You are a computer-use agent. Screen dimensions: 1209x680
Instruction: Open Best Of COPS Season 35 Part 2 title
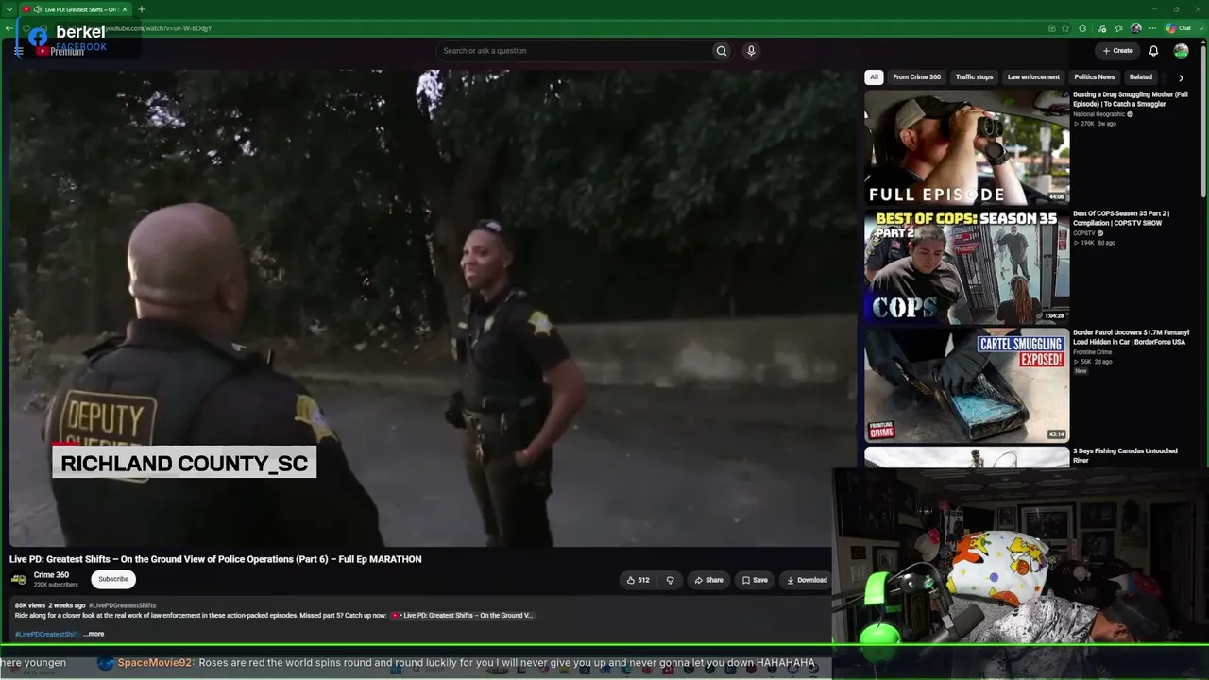[x=1121, y=218]
